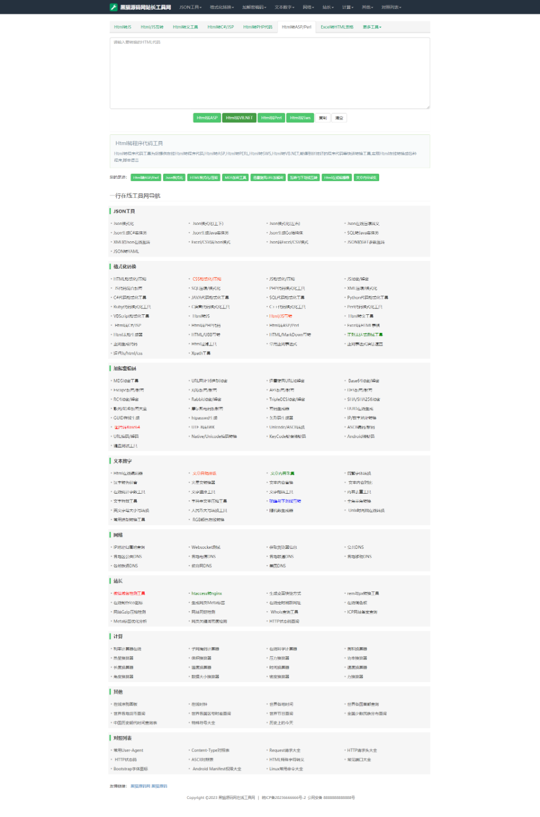Open the HTTP请求头大全 link
This screenshot has width=540, height=817.
coord(362,750)
